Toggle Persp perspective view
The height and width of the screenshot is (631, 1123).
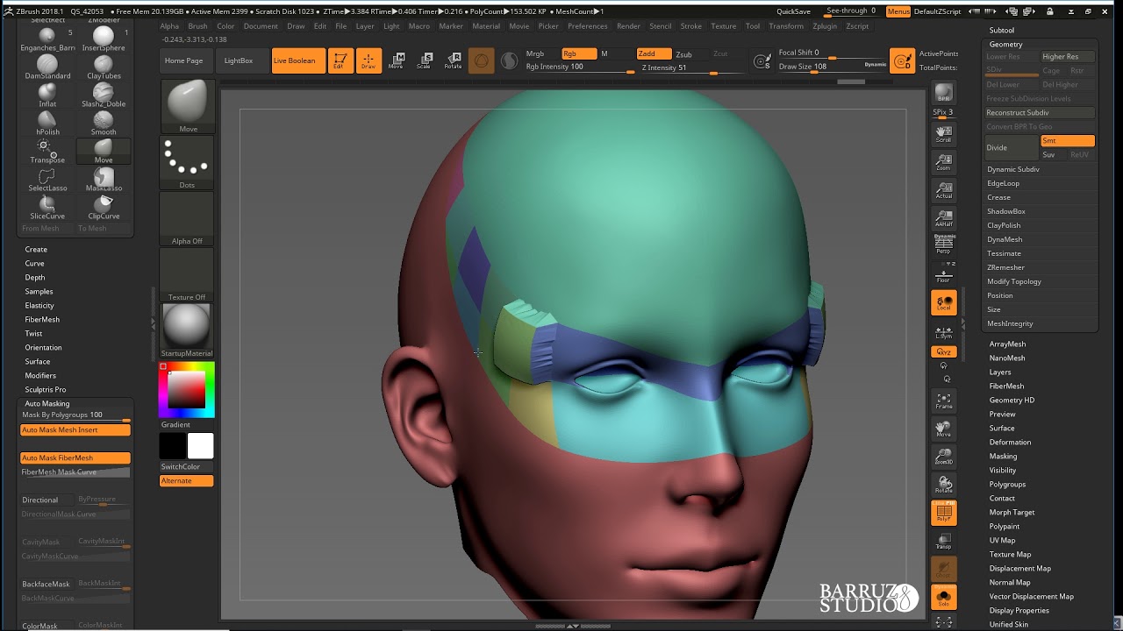944,245
